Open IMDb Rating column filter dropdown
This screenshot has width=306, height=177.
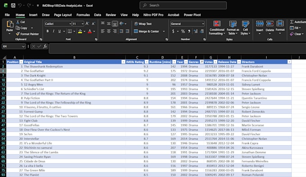(x=147, y=62)
